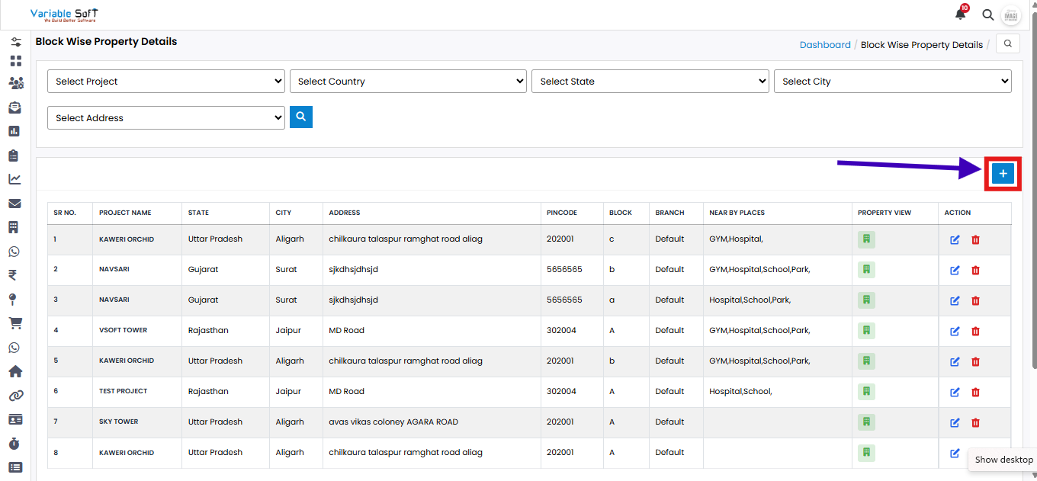
Task: Open the Select Country dropdown
Action: (x=408, y=82)
